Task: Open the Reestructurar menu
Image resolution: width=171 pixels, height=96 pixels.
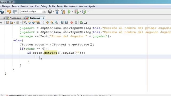Action: tap(27, 6)
